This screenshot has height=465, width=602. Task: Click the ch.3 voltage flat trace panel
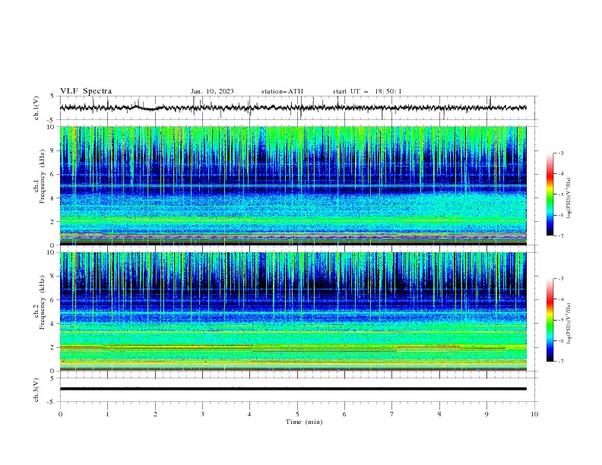(299, 390)
